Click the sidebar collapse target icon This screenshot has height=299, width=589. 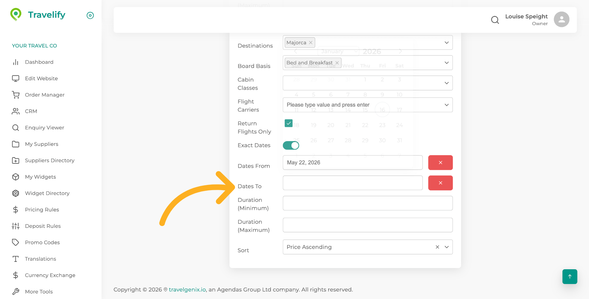point(90,15)
